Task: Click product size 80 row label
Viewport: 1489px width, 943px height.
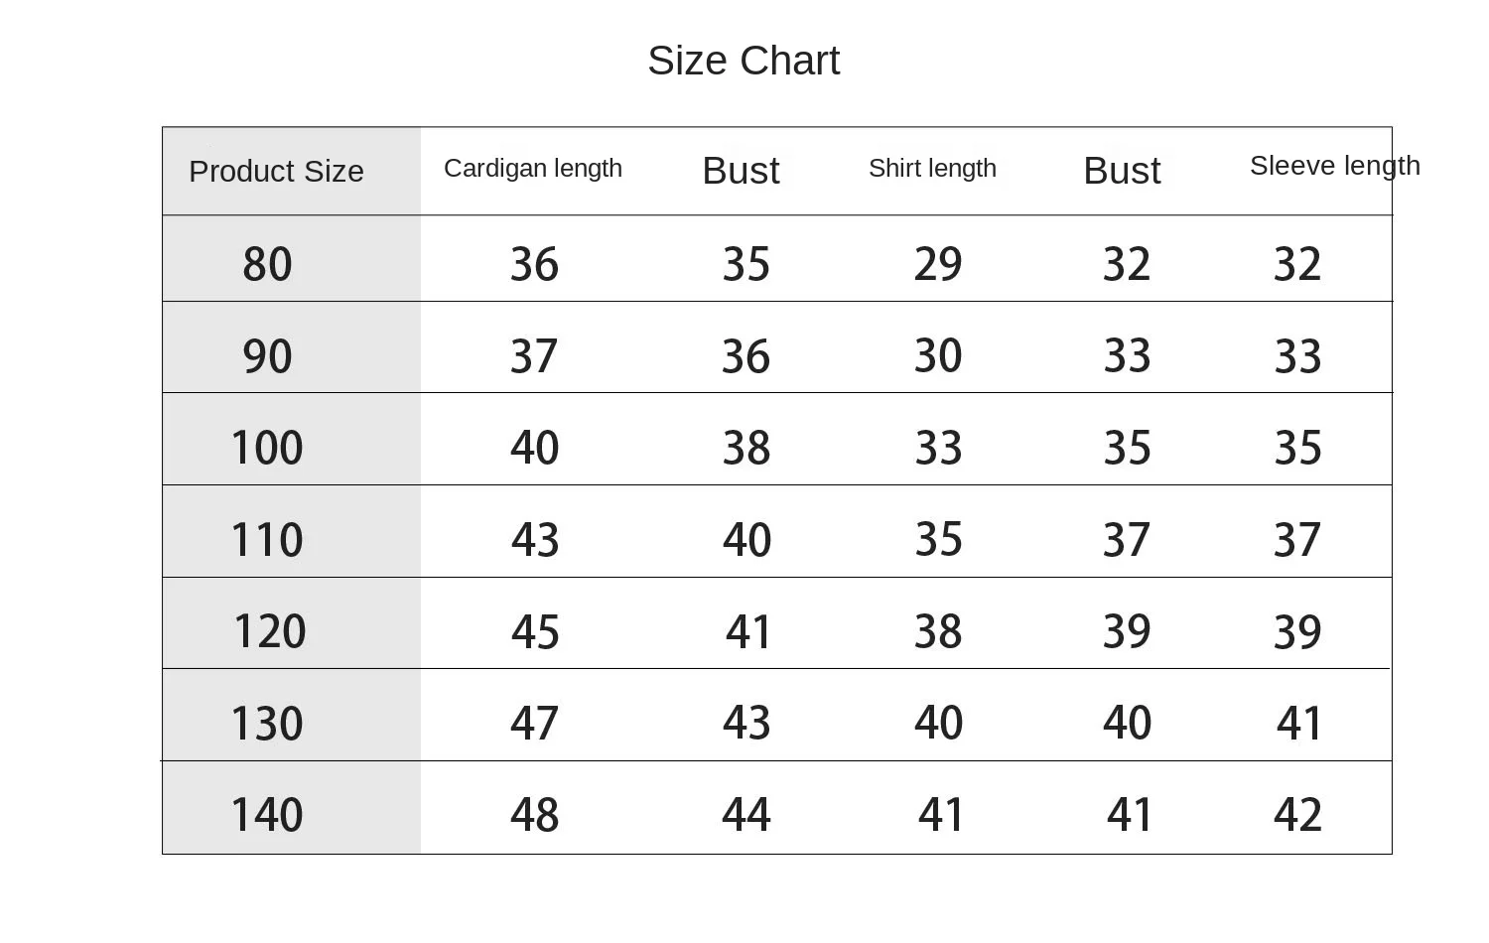Action: coord(267,264)
